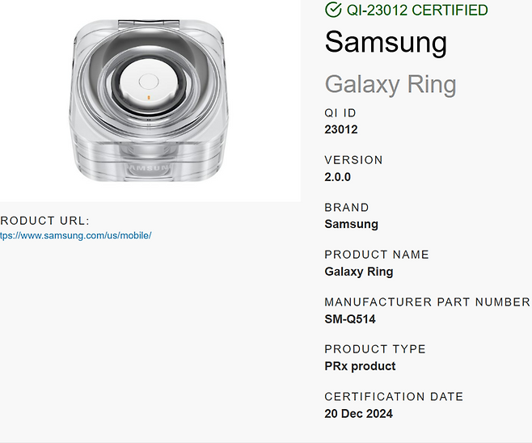Select the part number SM-Q514
The width and height of the screenshot is (532, 443).
pyautogui.click(x=350, y=319)
